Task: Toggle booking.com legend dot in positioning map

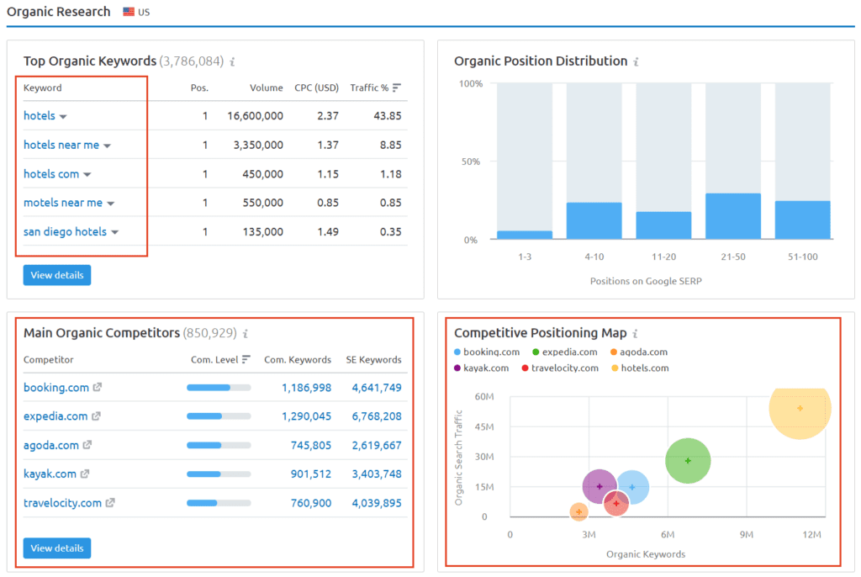Action: [457, 352]
